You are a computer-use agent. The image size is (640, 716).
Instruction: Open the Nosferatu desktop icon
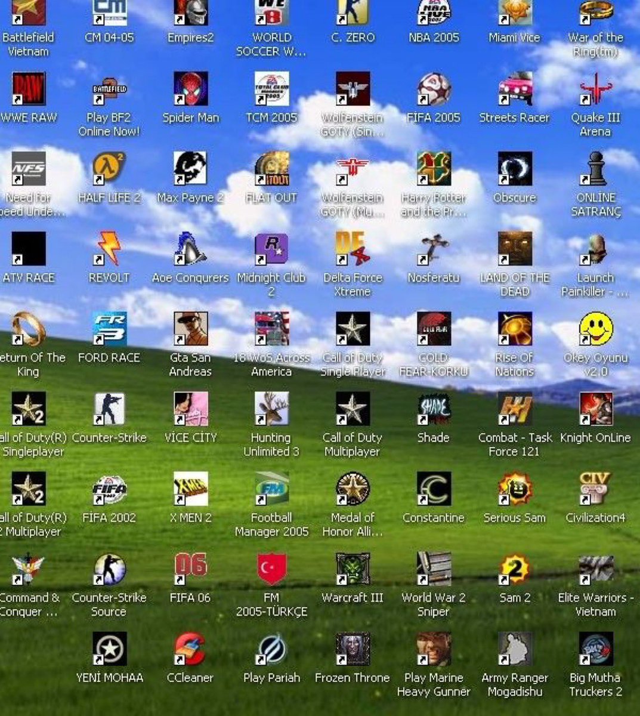tap(434, 249)
